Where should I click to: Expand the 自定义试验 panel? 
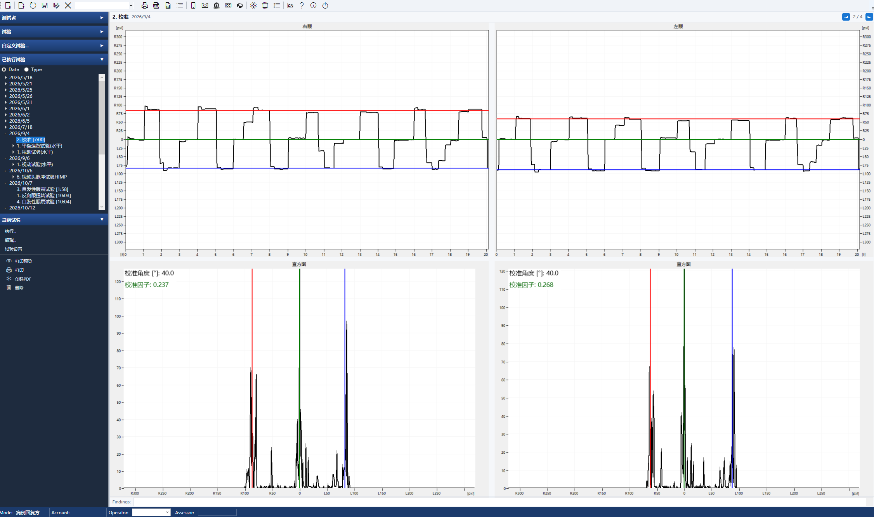coord(54,45)
